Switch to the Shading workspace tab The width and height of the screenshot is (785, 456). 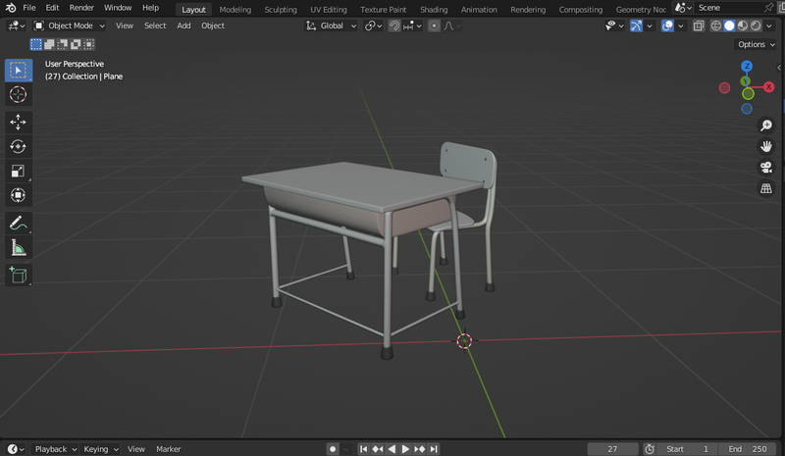(434, 10)
